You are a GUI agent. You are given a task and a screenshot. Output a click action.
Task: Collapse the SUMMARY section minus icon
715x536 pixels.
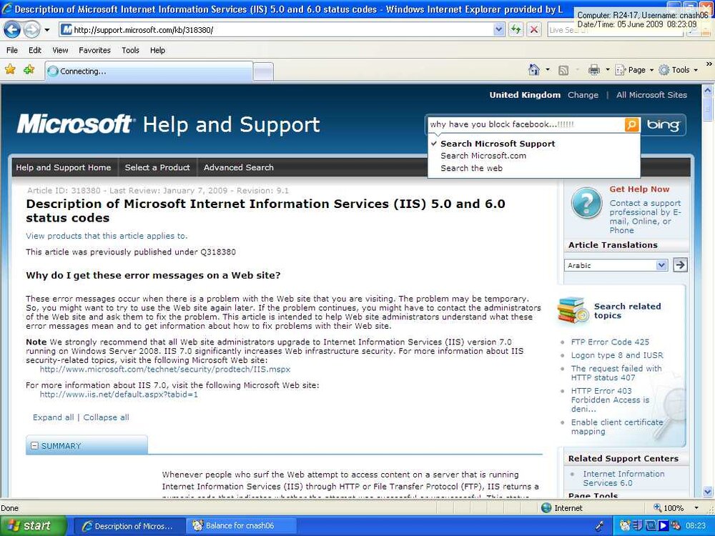click(x=34, y=446)
